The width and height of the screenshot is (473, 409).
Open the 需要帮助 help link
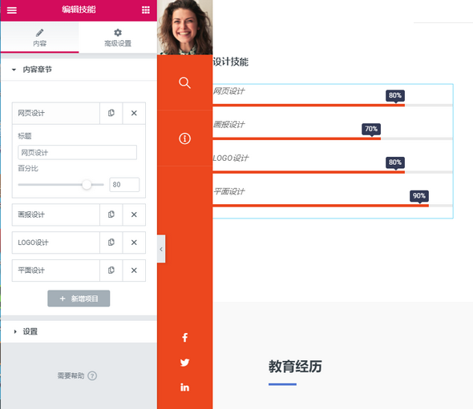(x=77, y=375)
